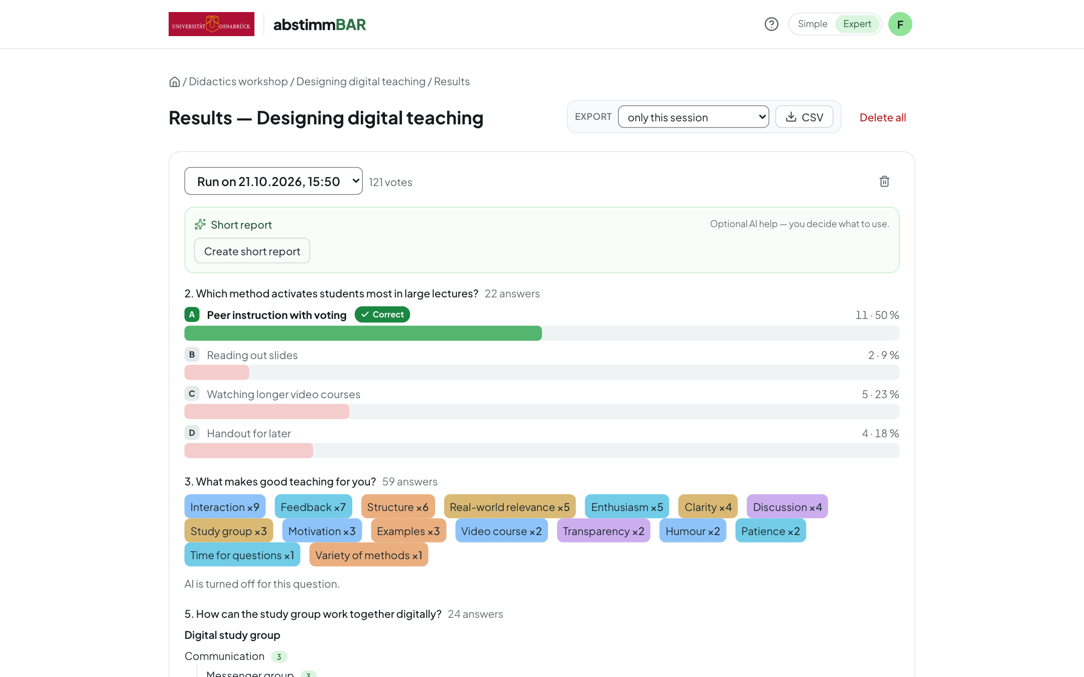Viewport: 1084px width, 677px height.
Task: Switch to Simple mode
Action: 812,24
